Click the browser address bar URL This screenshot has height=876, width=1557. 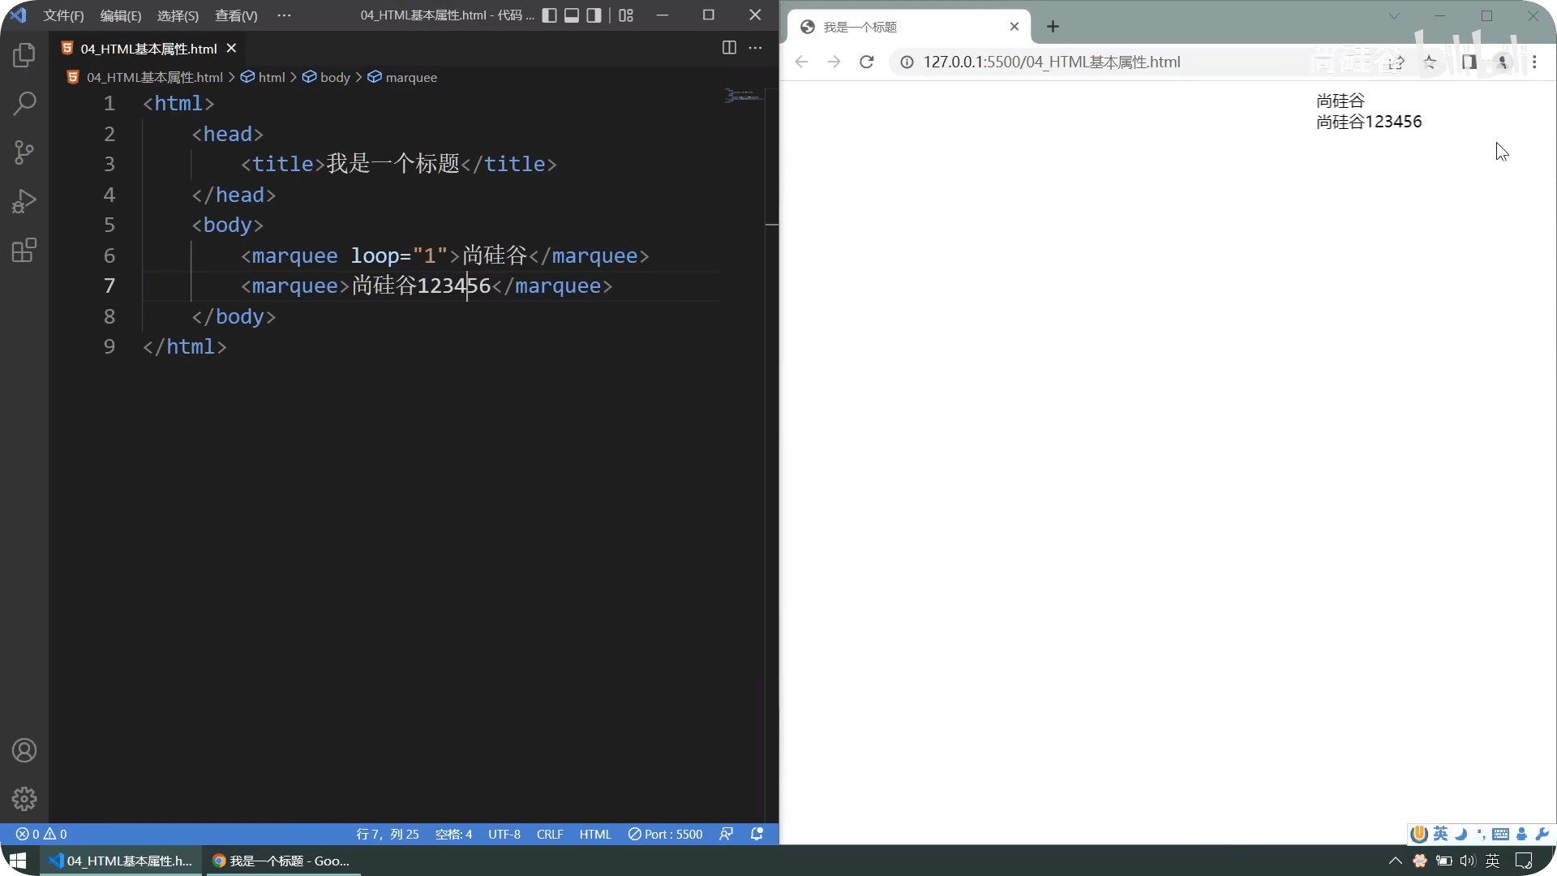click(x=1051, y=62)
